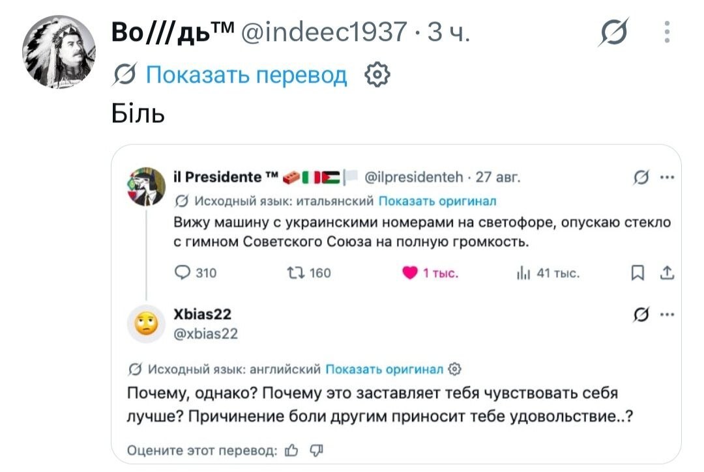
Task: Click the reply icon with 310 comments
Action: pos(183,273)
